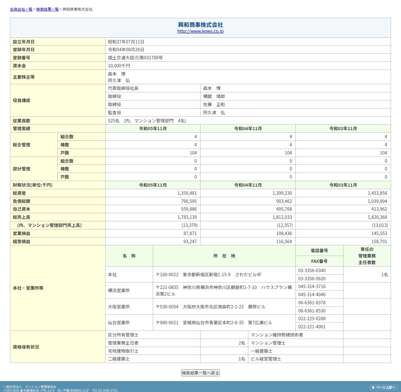Click operating profit value 108,436
Viewport: 401px width, 392px height.
point(284,233)
